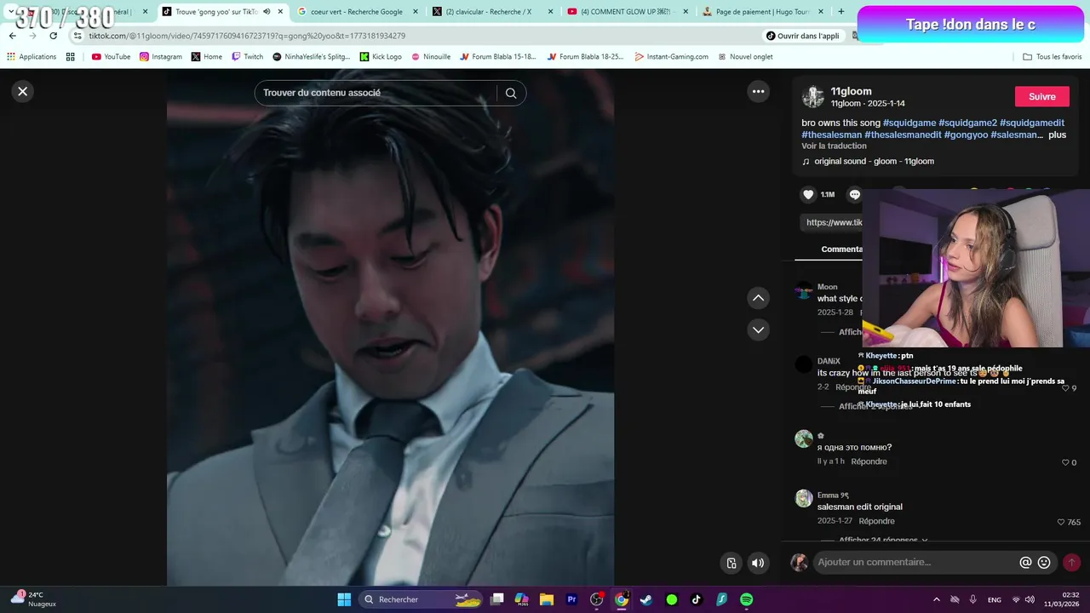This screenshot has height=613, width=1090.
Task: Reload the current page
Action: tap(53, 36)
